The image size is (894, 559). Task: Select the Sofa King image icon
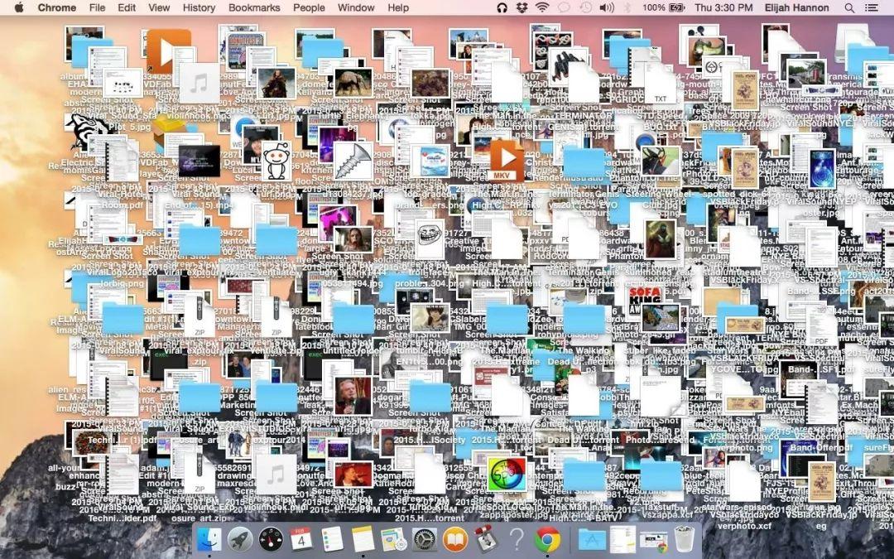[x=644, y=300]
